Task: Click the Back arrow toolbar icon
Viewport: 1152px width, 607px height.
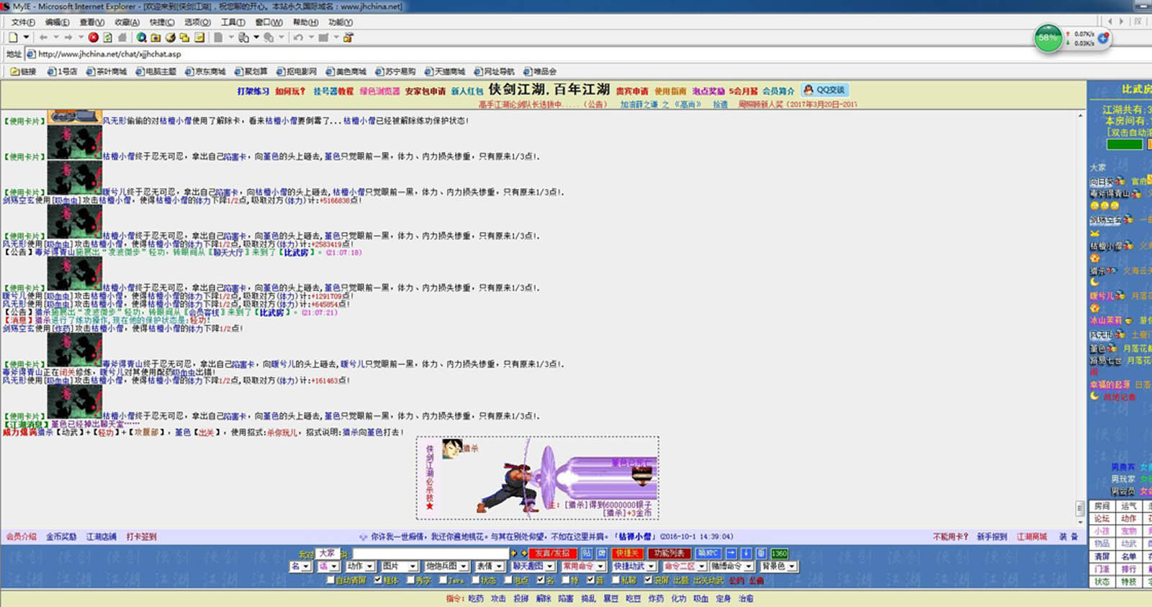Action: pyautogui.click(x=43, y=37)
